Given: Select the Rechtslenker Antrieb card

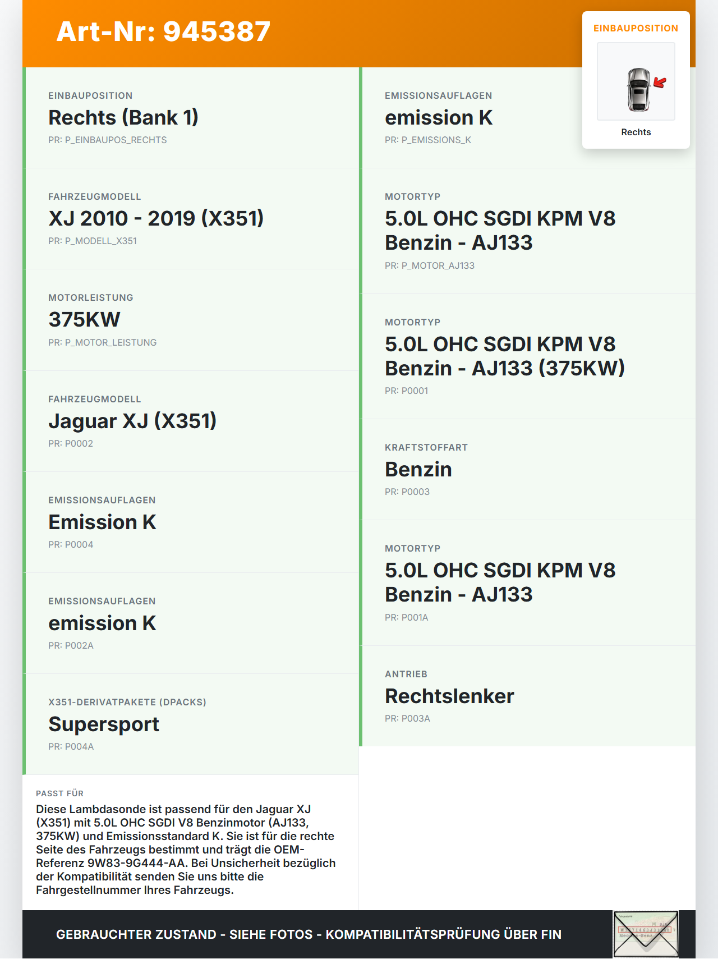Looking at the screenshot, I should [527, 696].
